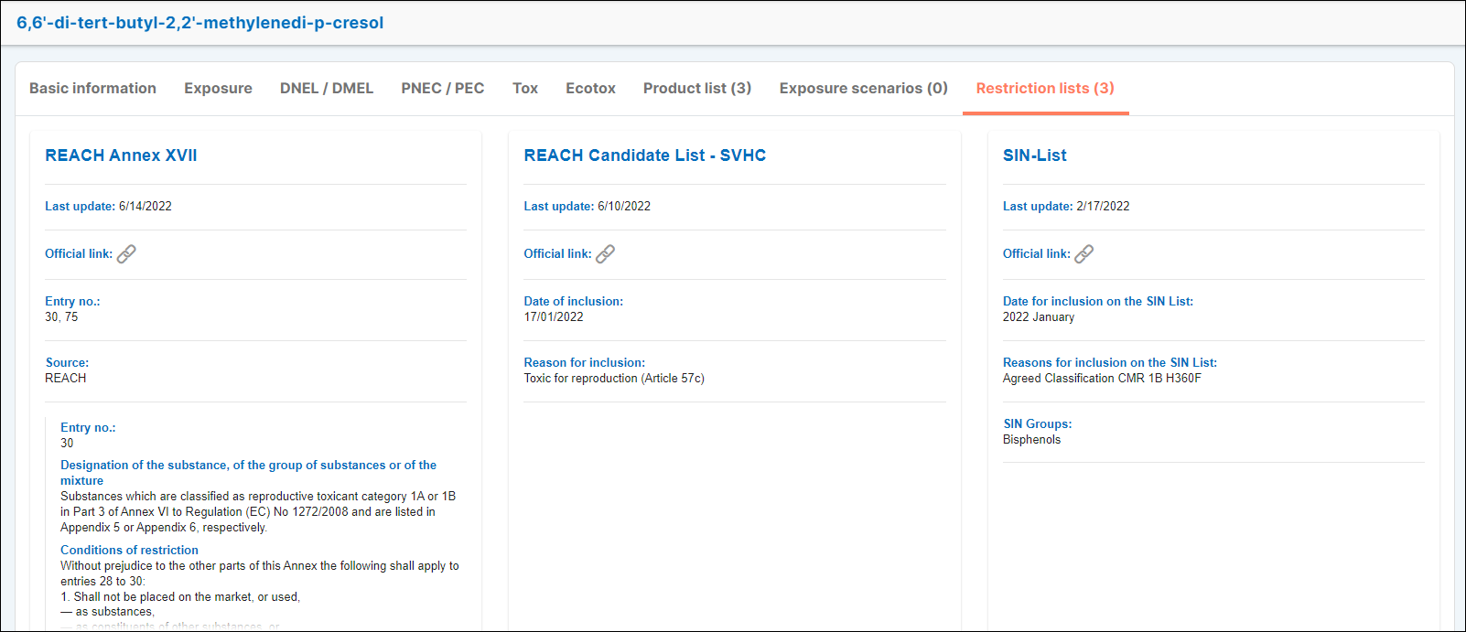This screenshot has width=1466, height=632.
Task: Open REACH Candidate List - SVHC heading
Action: coord(645,155)
